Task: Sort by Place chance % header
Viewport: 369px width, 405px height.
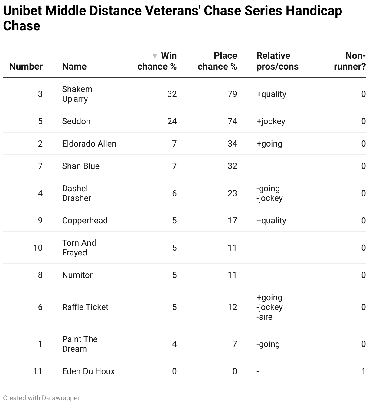Action: click(x=217, y=61)
